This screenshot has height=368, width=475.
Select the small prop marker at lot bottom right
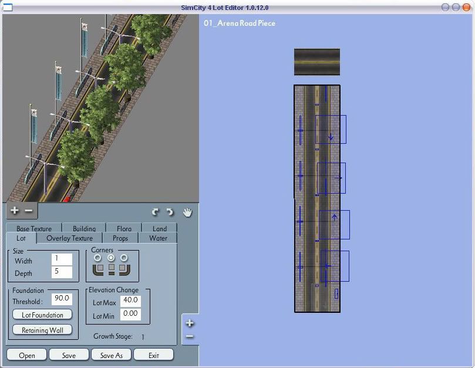tap(336, 293)
